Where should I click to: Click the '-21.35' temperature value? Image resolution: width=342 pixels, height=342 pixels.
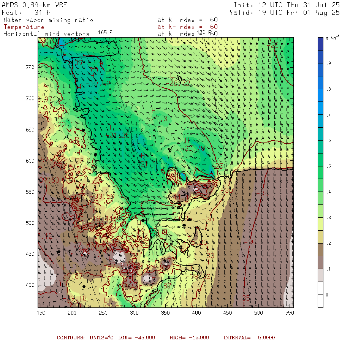118,135
